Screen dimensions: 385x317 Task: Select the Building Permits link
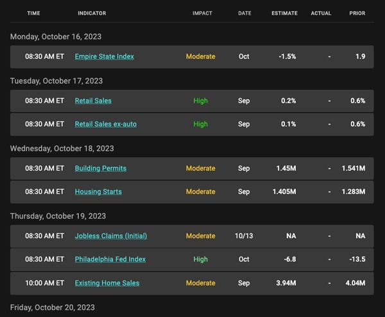tap(100, 168)
